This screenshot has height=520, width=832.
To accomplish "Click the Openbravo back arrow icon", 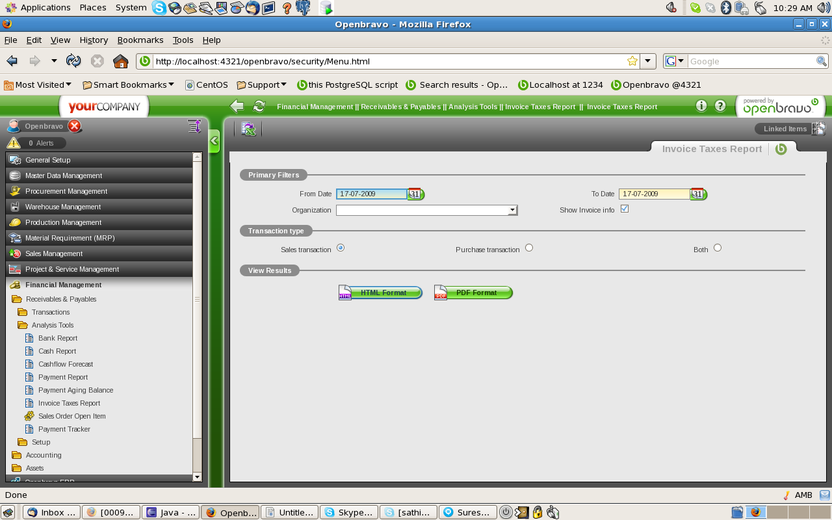I will [237, 106].
